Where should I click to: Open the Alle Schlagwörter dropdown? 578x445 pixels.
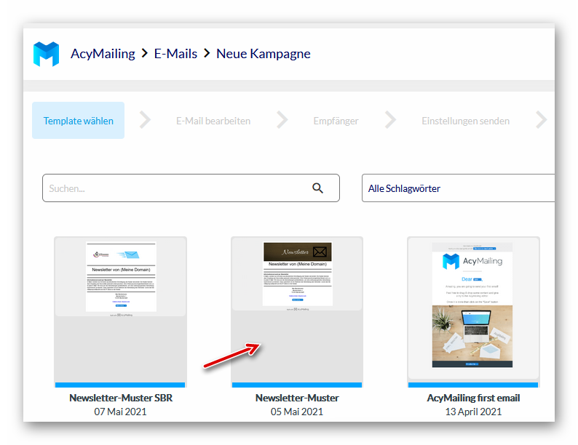(x=459, y=188)
